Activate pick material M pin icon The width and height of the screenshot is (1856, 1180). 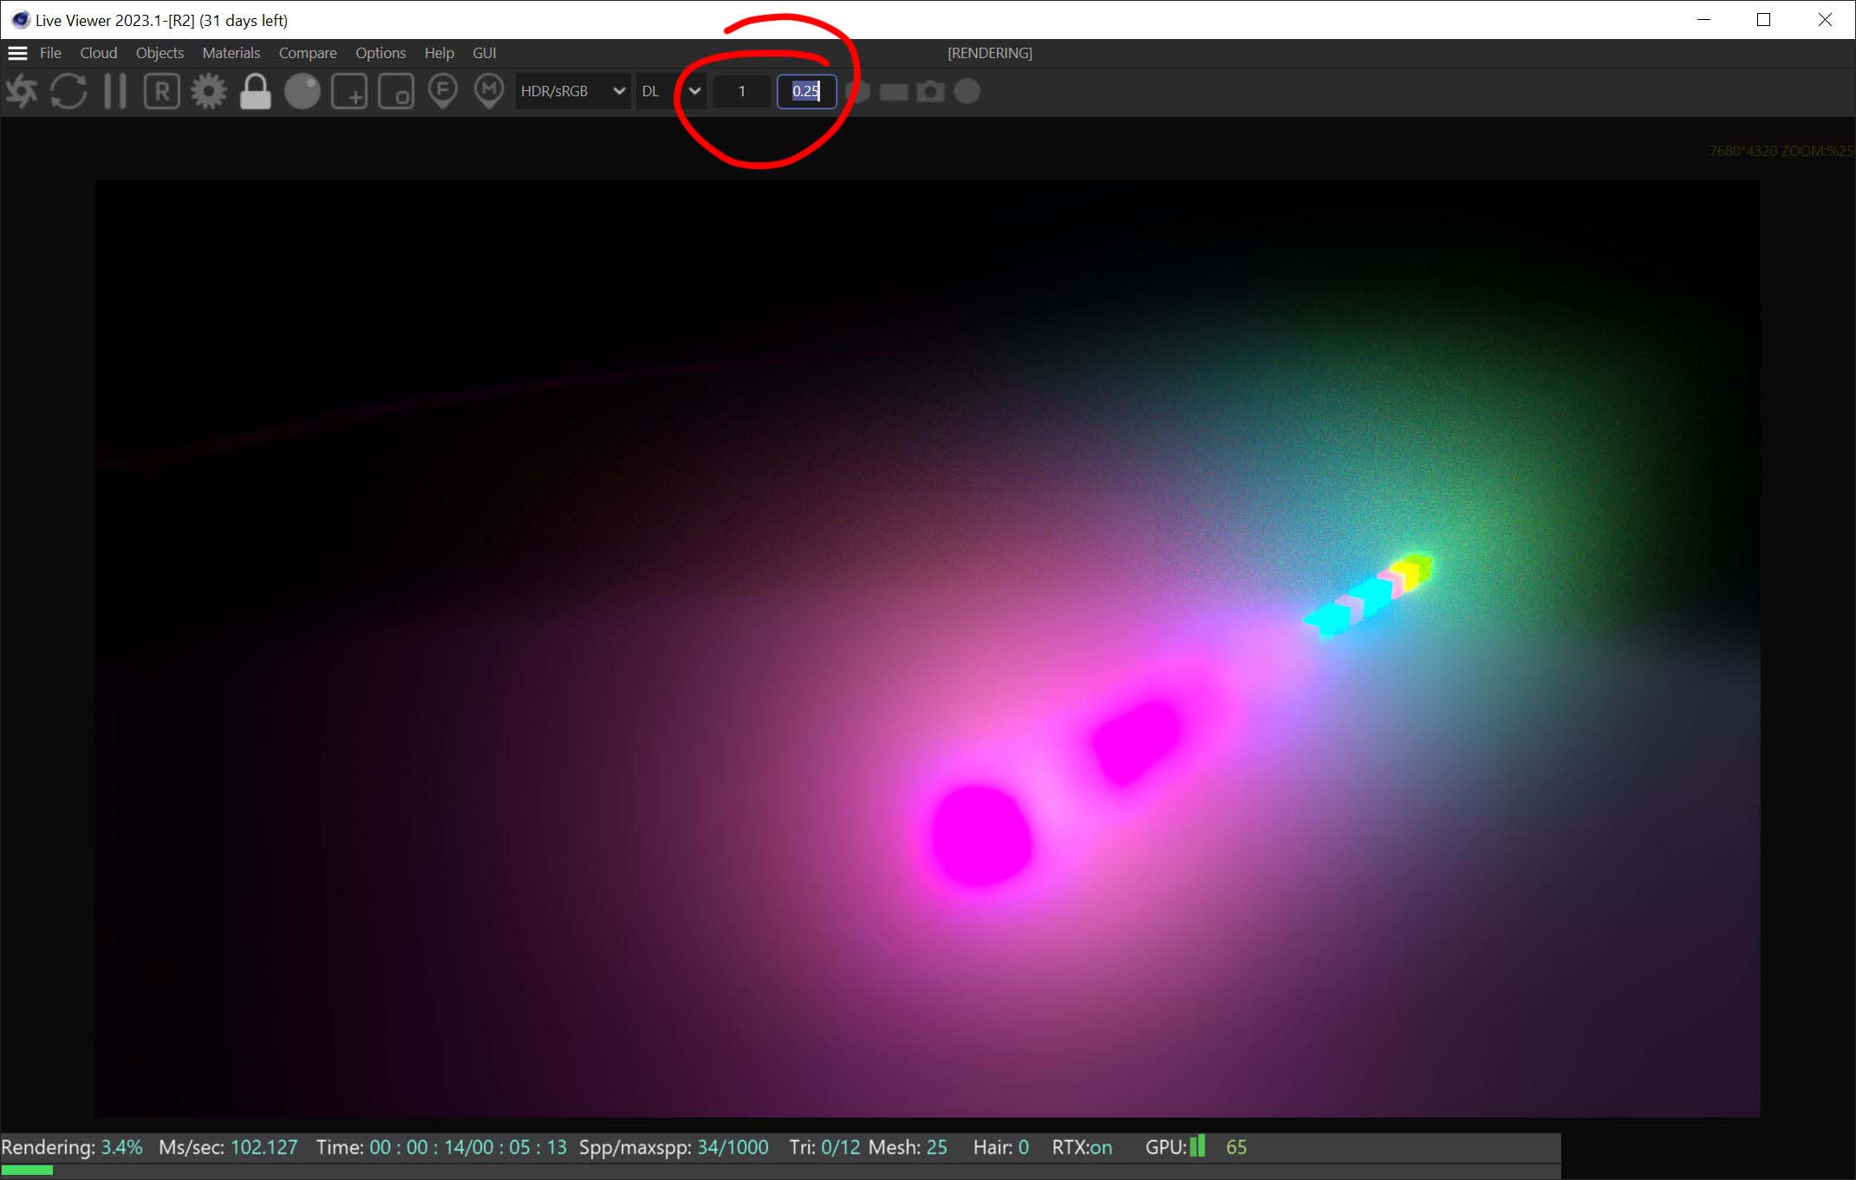[x=489, y=91]
